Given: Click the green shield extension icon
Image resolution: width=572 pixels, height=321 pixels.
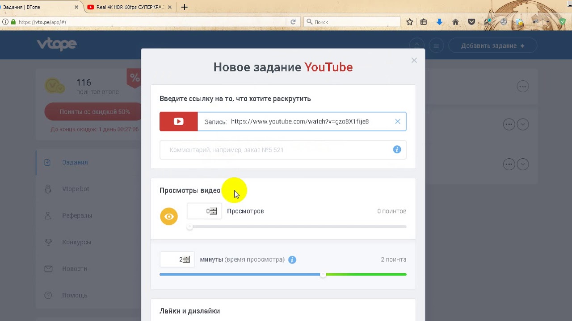Looking at the screenshot, I should coord(563,21).
